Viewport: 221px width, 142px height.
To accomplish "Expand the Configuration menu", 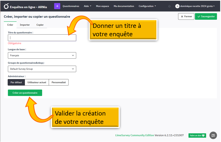I will click(147, 6).
